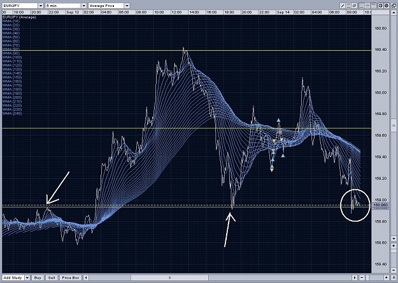The width and height of the screenshot is (398, 283).
Task: Click the Sell button
Action: [x=52, y=278]
